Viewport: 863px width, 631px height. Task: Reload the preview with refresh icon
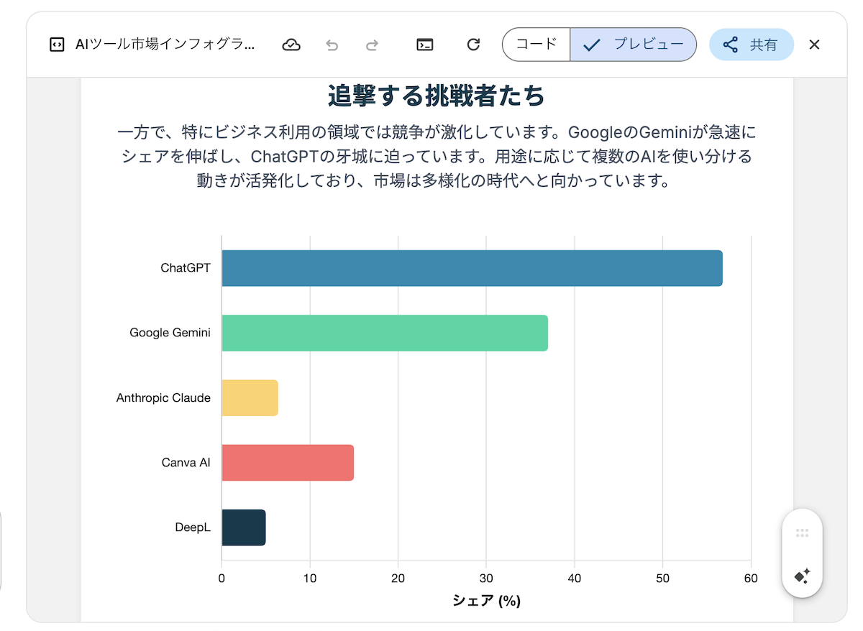click(x=473, y=45)
